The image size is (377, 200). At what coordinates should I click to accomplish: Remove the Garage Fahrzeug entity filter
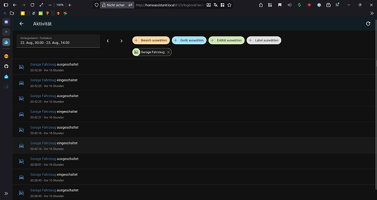click(168, 52)
